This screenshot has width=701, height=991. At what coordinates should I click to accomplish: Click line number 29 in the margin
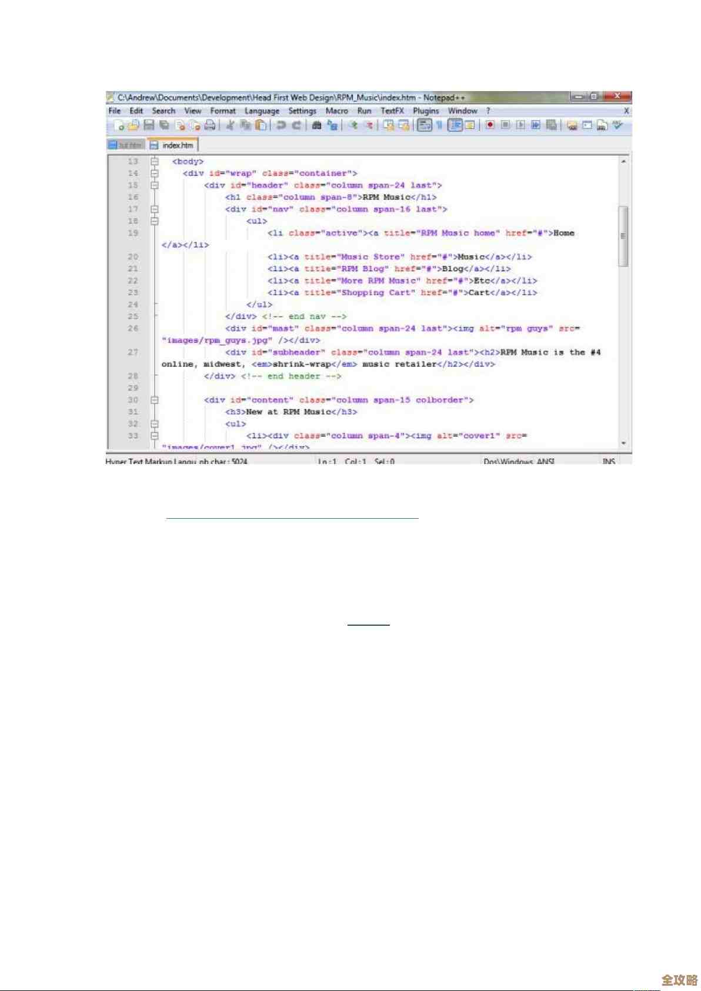coord(133,388)
